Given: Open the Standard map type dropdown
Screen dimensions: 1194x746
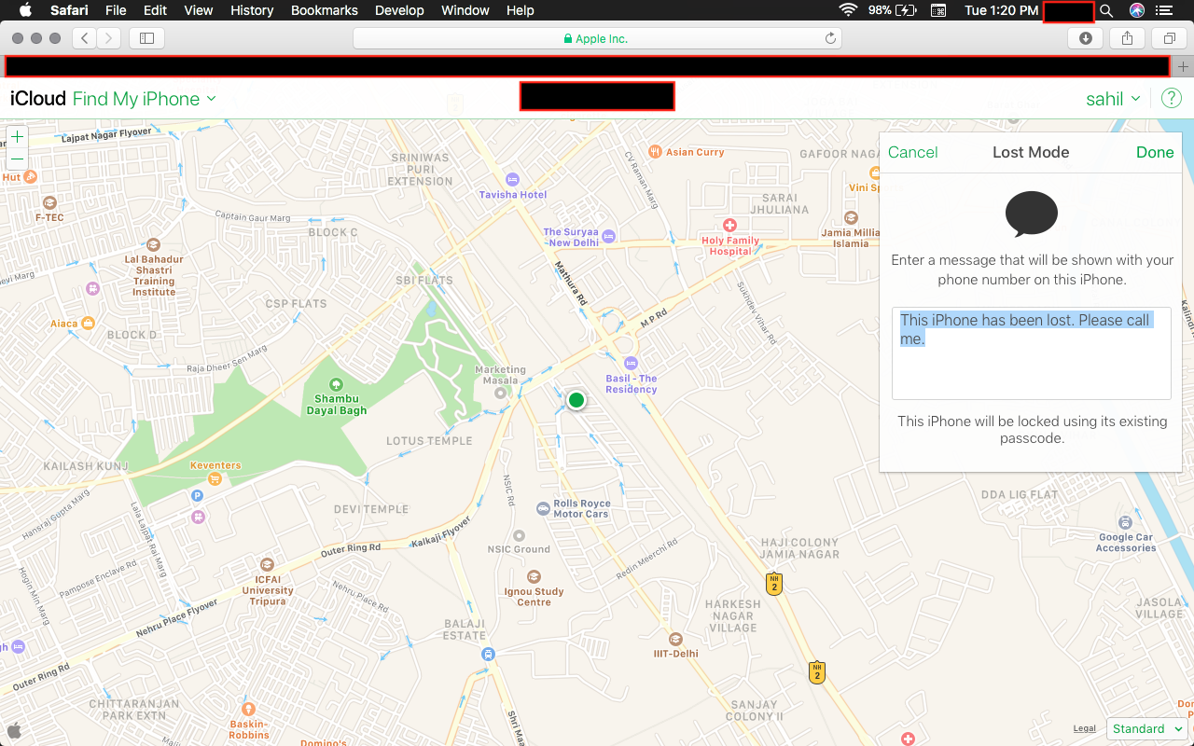Looking at the screenshot, I should click(1147, 729).
